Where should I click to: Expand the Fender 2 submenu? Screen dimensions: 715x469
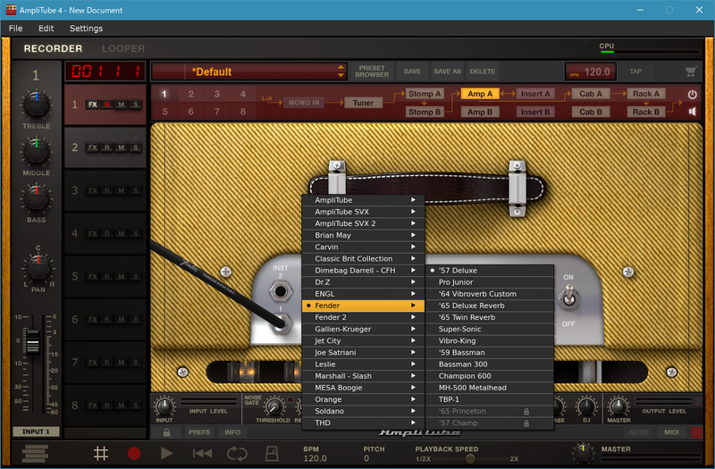[364, 317]
